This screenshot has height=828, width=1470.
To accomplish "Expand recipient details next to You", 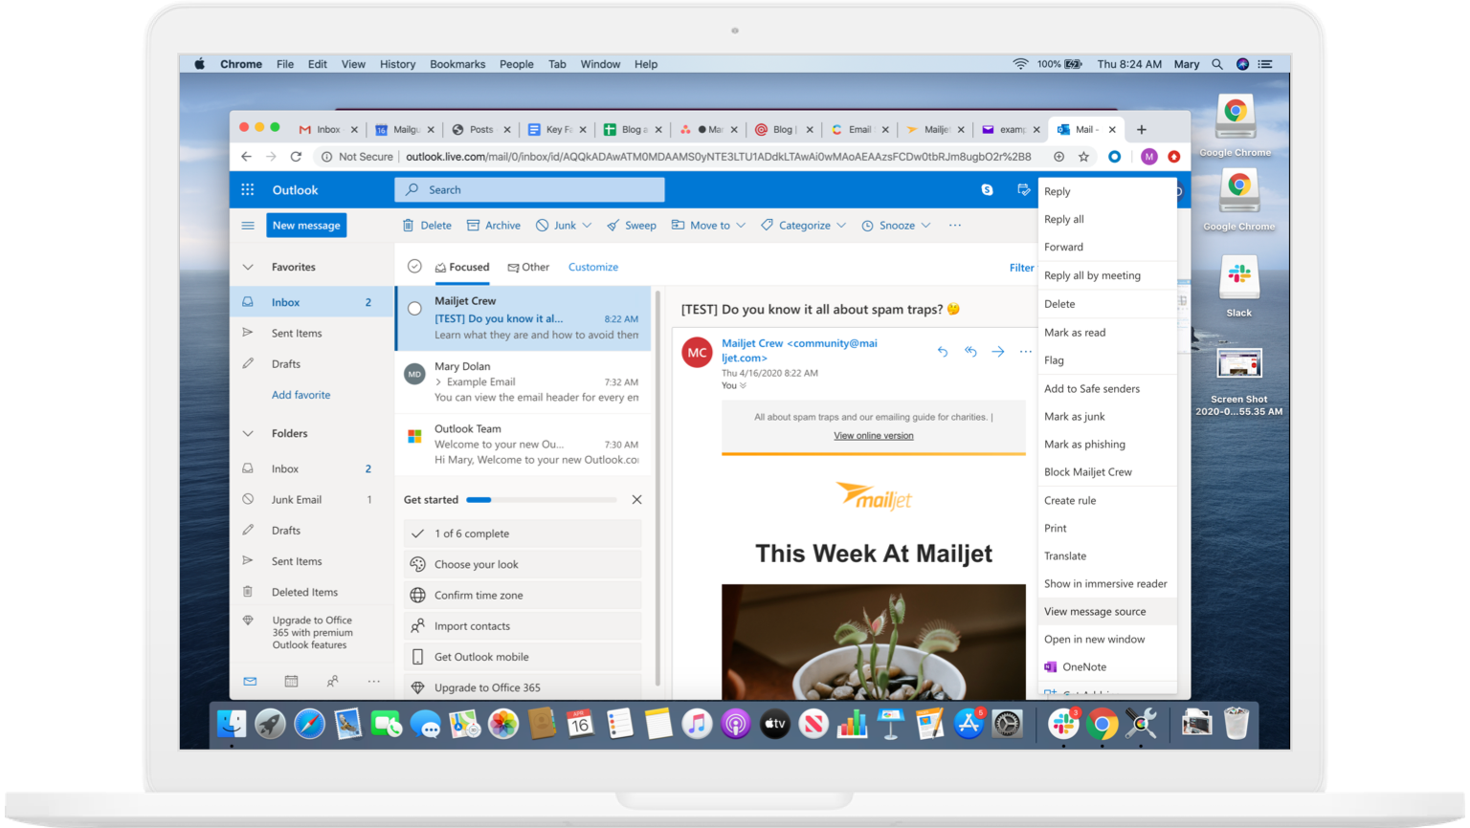I will [x=743, y=386].
